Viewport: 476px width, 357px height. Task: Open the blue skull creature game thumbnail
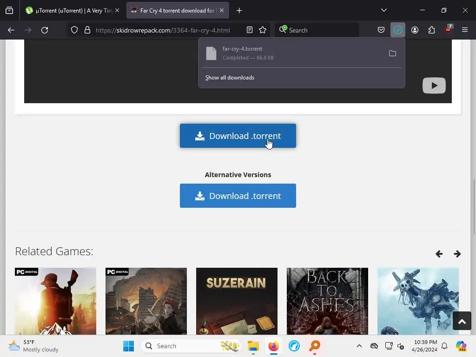point(418,301)
